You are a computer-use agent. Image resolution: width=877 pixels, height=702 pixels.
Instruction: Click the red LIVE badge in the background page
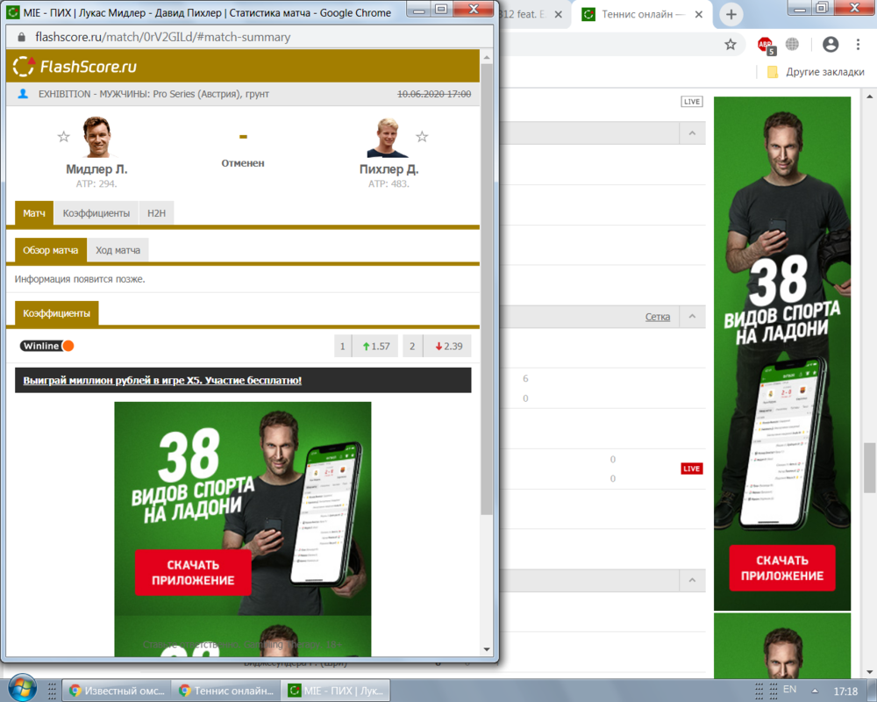691,469
